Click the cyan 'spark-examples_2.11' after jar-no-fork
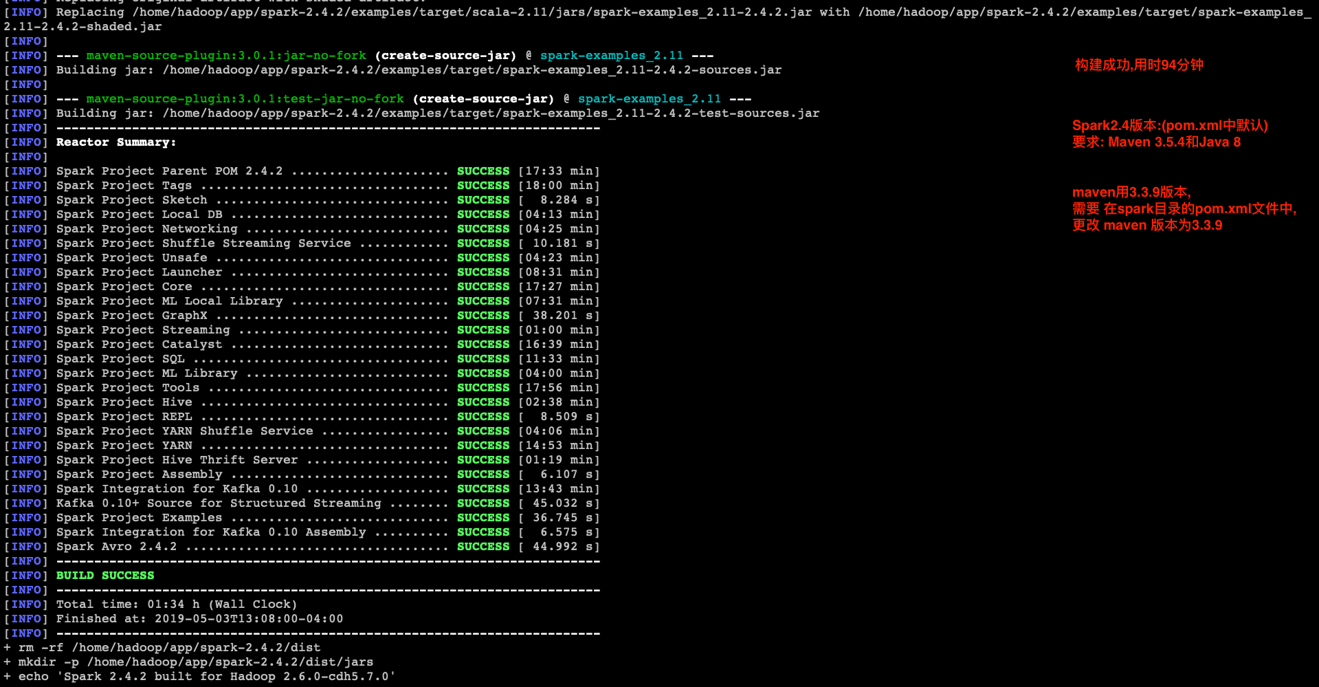The height and width of the screenshot is (687, 1319). click(612, 56)
